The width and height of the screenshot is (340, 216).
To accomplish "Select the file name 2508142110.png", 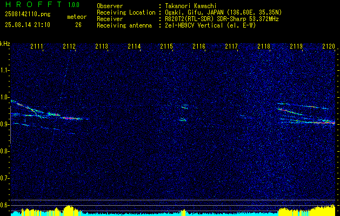I will [28, 14].
